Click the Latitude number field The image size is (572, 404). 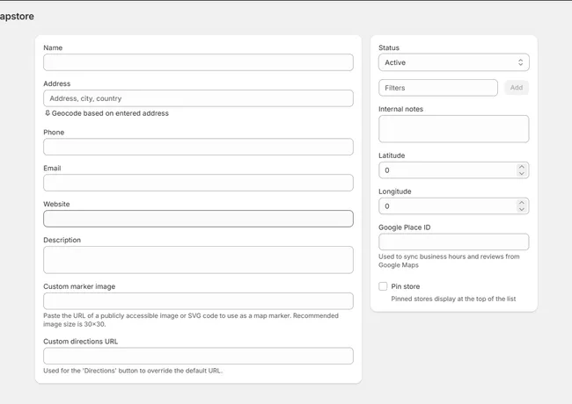click(454, 170)
